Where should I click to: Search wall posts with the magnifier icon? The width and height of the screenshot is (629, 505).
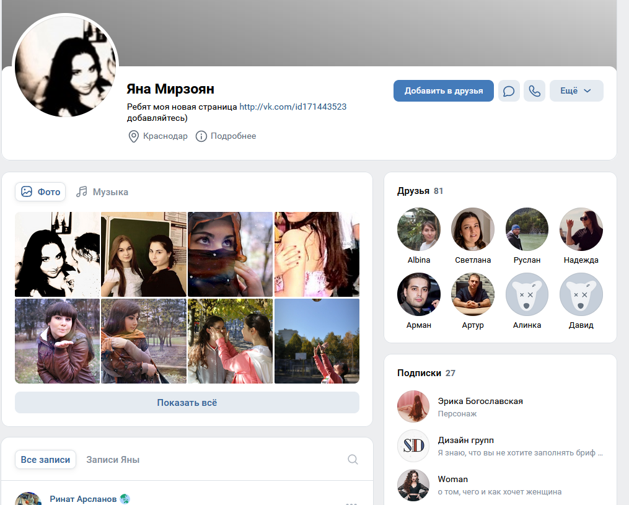(353, 459)
